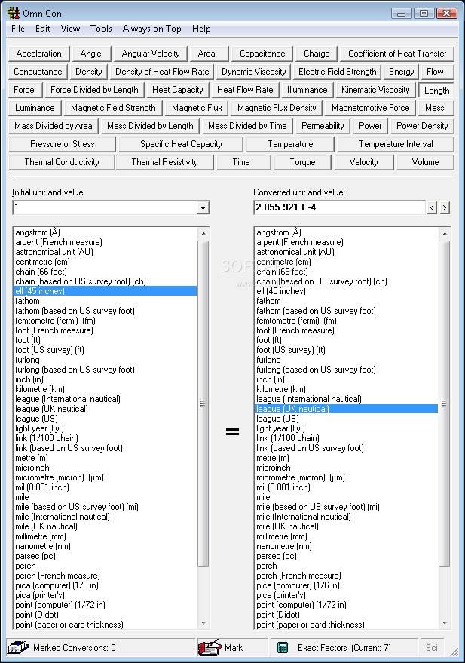Image resolution: width=465 pixels, height=663 pixels.
Task: Click the left list scrollbar thumb
Action: pyautogui.click(x=203, y=404)
